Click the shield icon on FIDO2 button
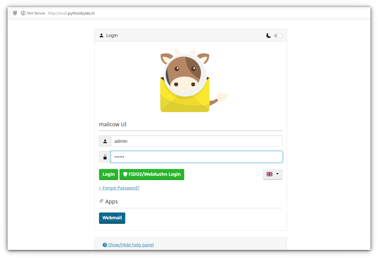This screenshot has width=378, height=258. (125, 174)
